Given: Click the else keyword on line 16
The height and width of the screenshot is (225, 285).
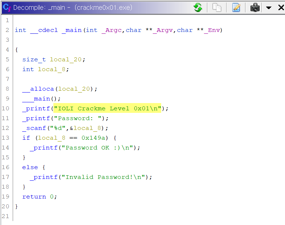Looking at the screenshot, I should 30,167.
